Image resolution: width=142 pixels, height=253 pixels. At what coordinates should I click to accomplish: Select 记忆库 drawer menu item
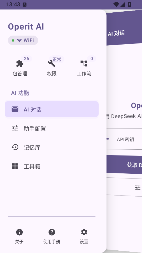52,147
